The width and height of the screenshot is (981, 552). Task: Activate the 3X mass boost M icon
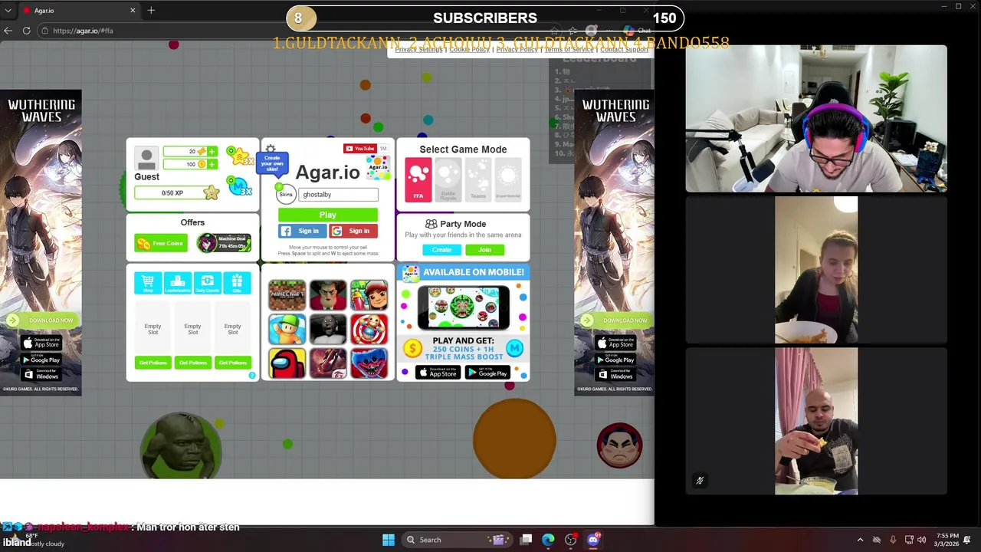pos(239,186)
